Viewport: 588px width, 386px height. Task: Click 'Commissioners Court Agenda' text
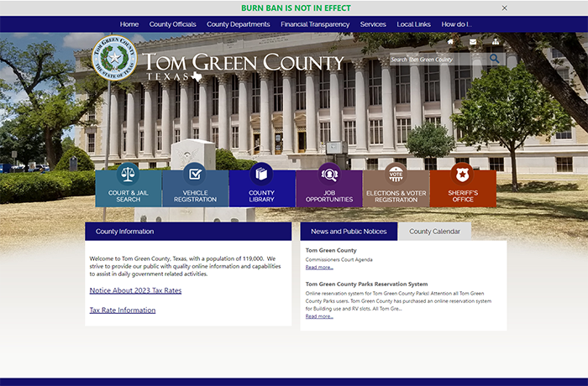click(x=339, y=259)
